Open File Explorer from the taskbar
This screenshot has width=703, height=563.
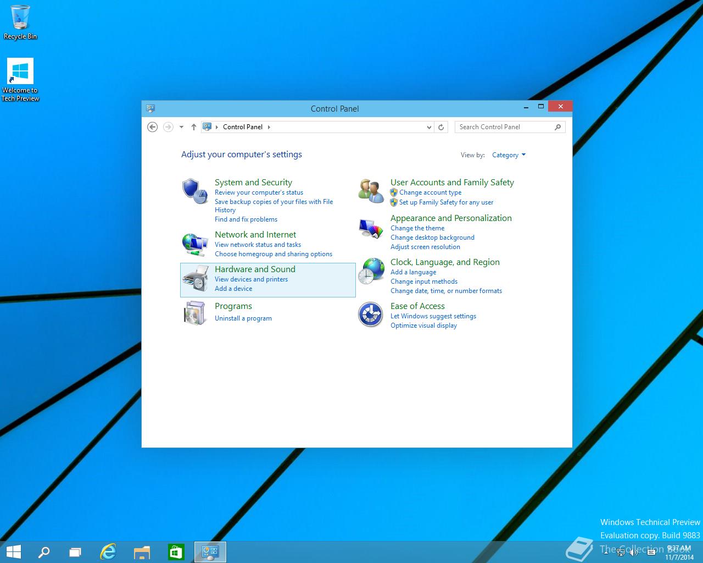(x=142, y=552)
